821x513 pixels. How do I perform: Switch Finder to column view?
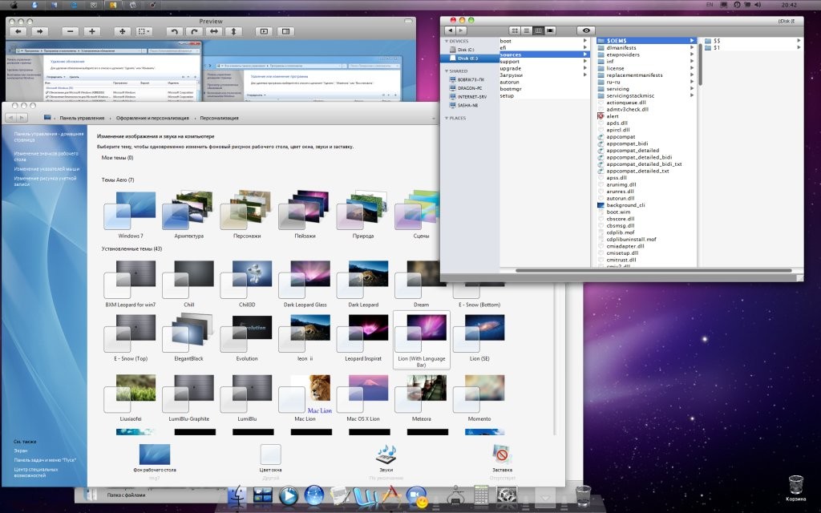[538, 30]
